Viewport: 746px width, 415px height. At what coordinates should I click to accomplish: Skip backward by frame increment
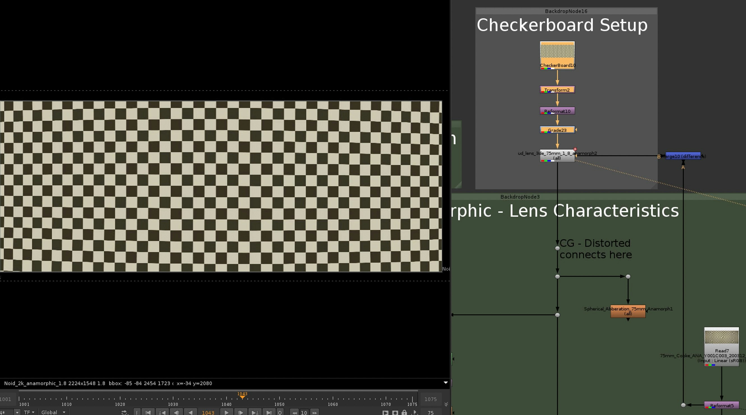(294, 412)
